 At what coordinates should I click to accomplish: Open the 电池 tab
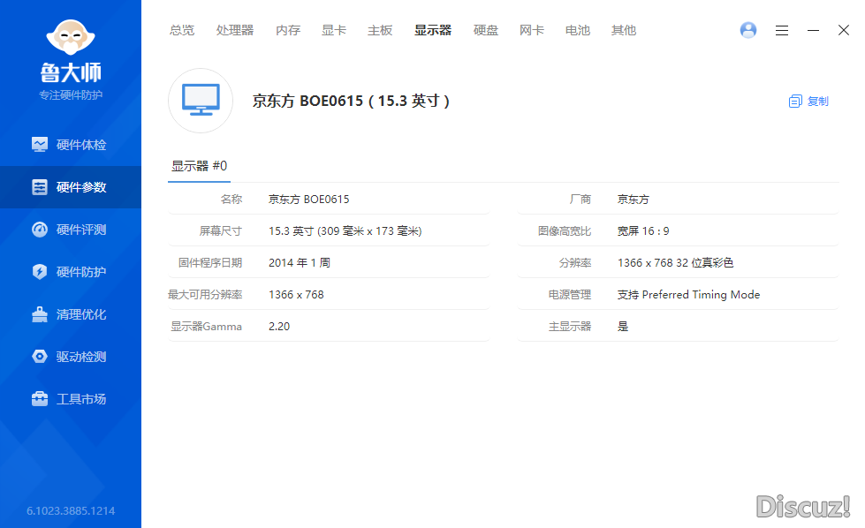coord(578,30)
